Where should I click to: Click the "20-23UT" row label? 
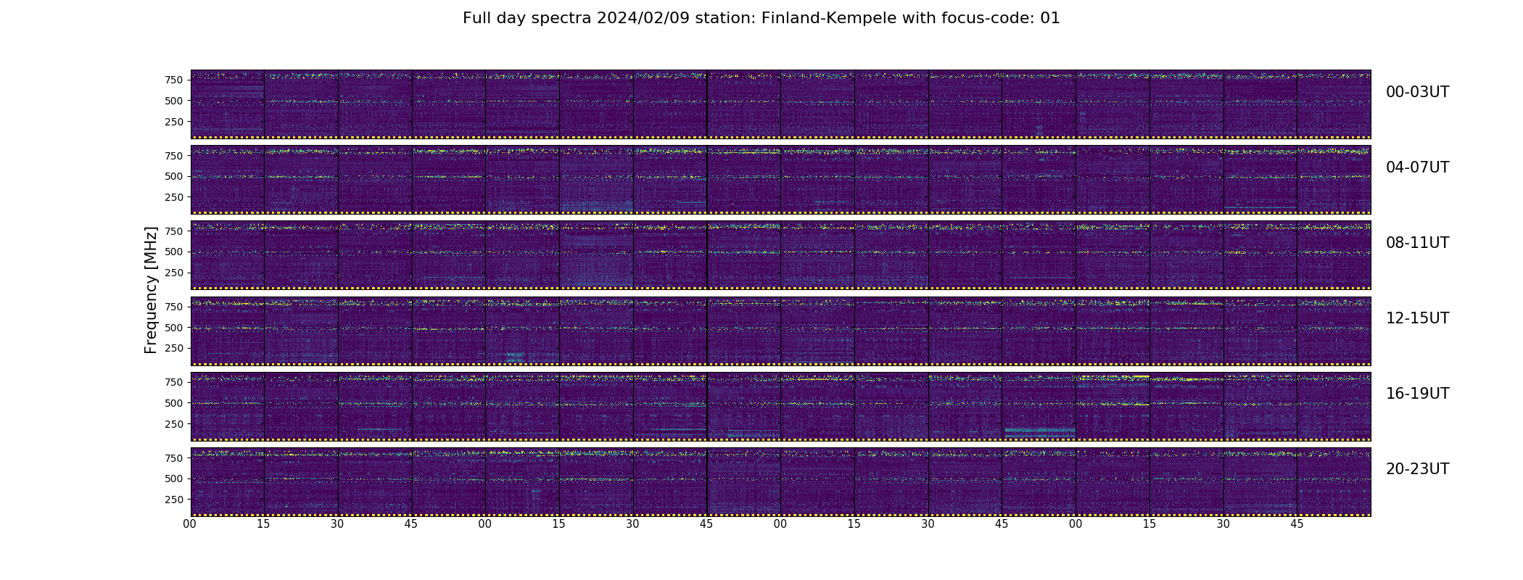click(1417, 469)
